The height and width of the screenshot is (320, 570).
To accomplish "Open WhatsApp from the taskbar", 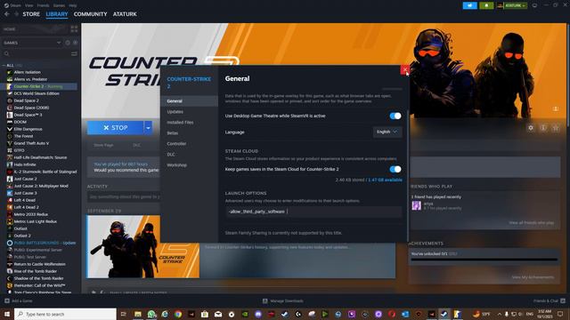I will coord(151,314).
